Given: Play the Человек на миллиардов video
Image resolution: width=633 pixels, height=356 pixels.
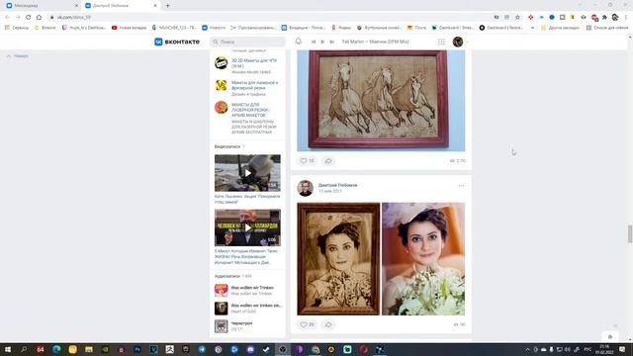Looking at the screenshot, I should tap(247, 227).
